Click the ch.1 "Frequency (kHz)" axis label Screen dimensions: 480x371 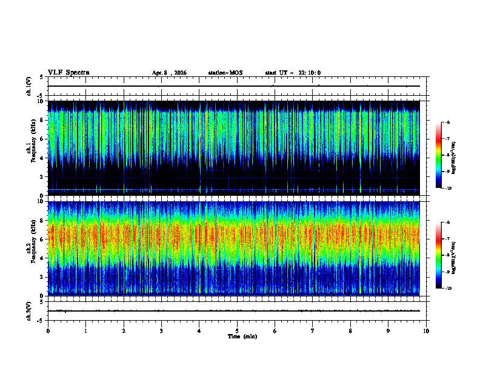[x=33, y=141]
